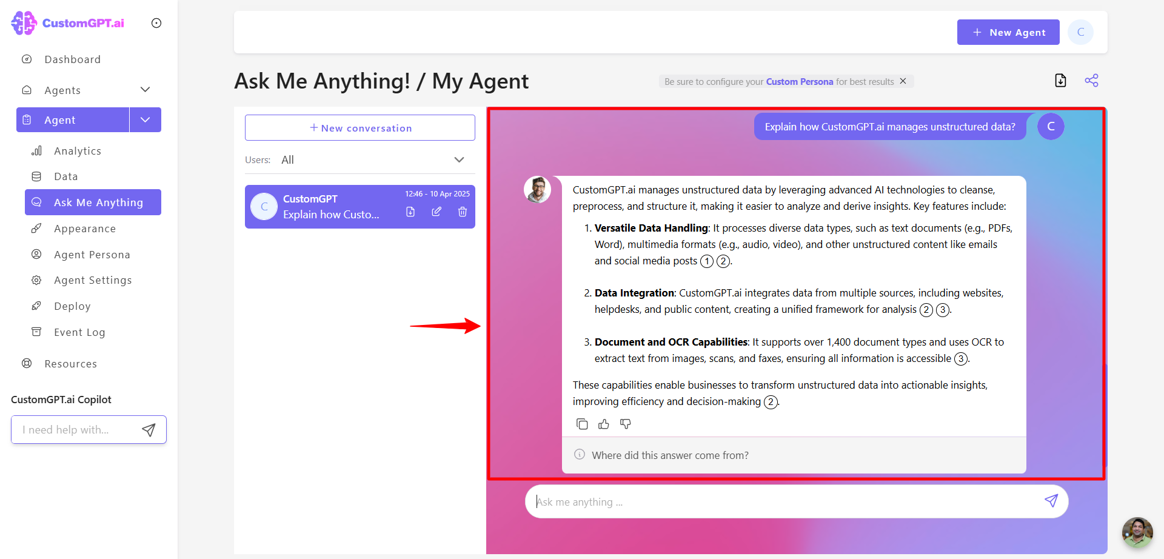Click the agent avatar in the response
The image size is (1164, 559).
(537, 190)
